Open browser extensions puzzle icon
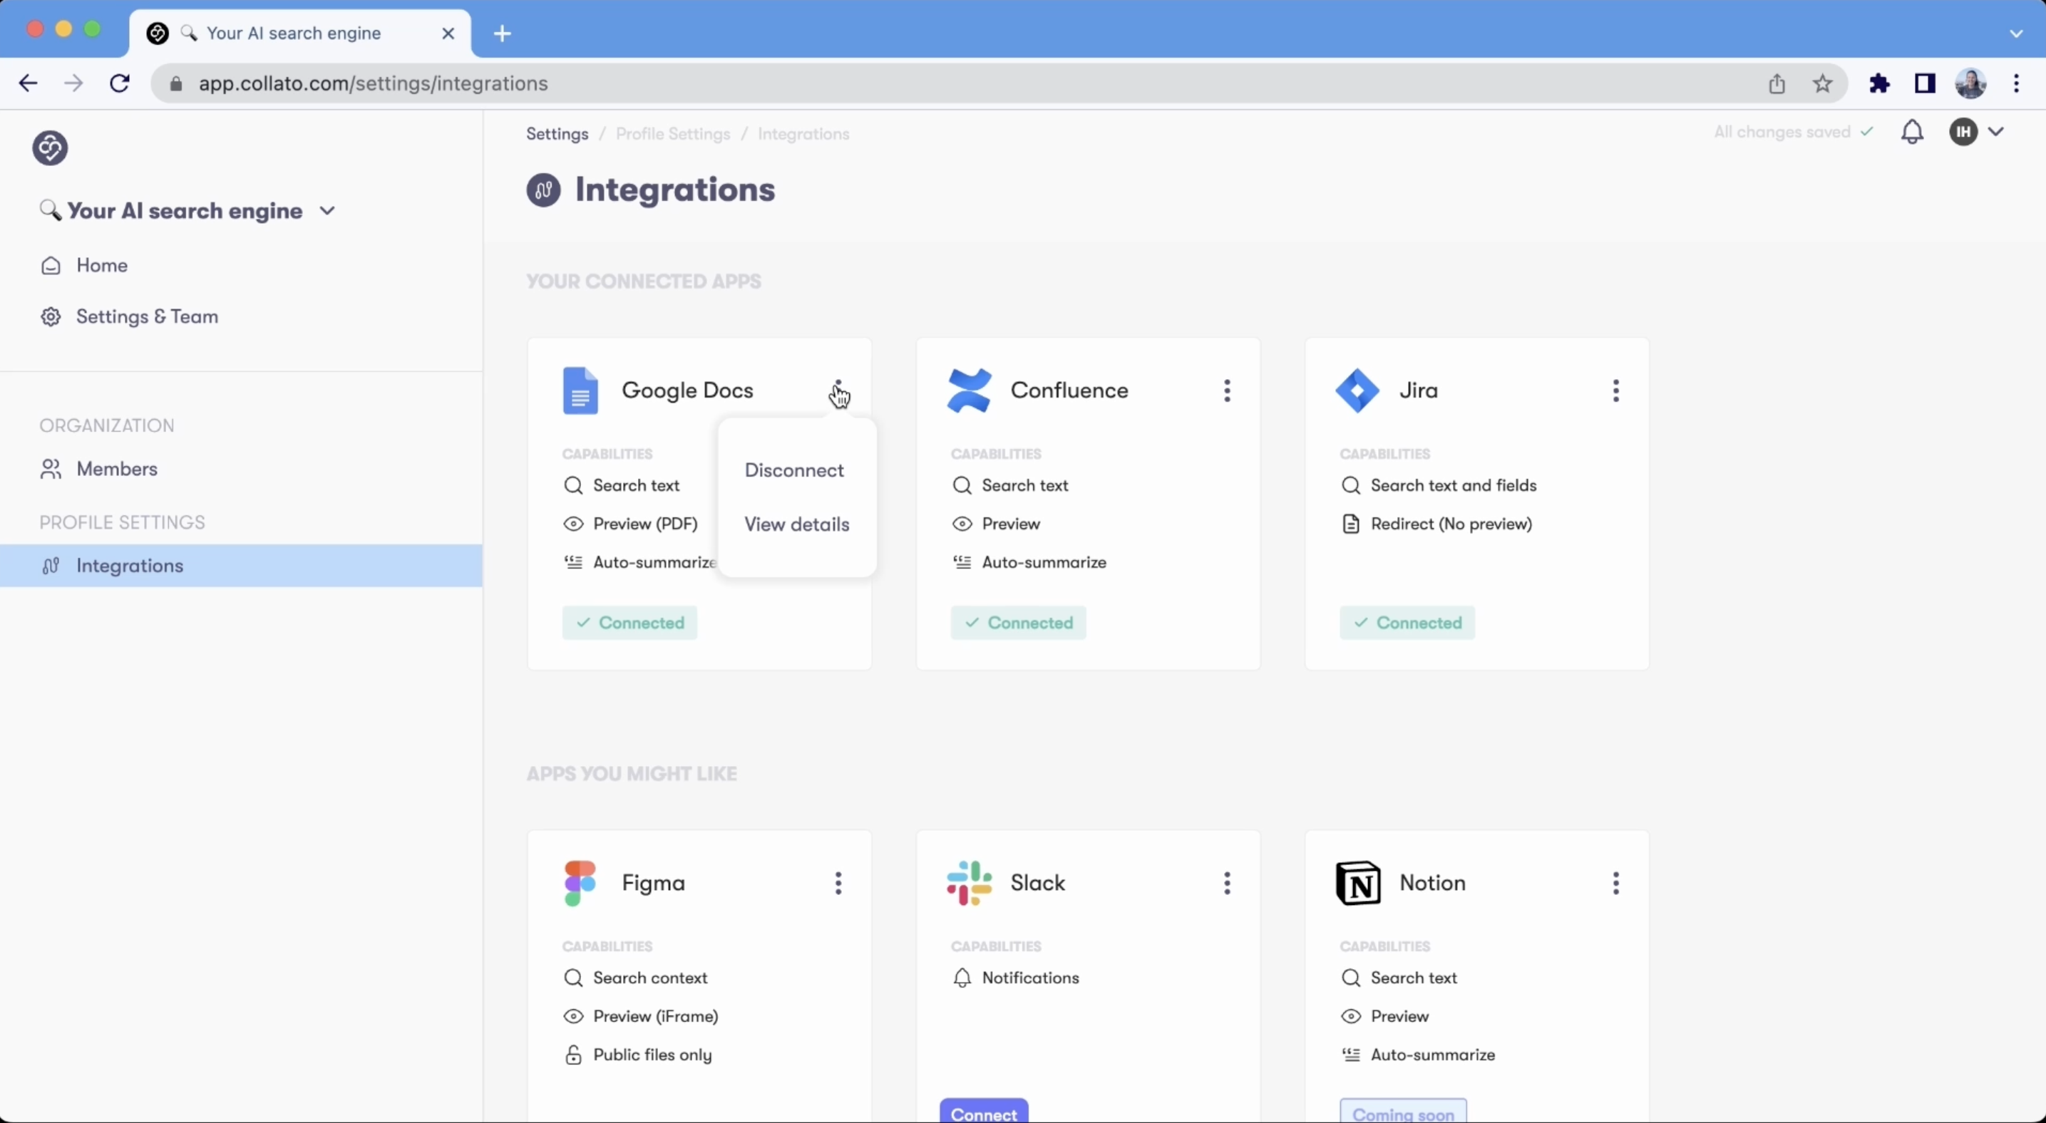This screenshot has width=2046, height=1123. pos(1879,83)
